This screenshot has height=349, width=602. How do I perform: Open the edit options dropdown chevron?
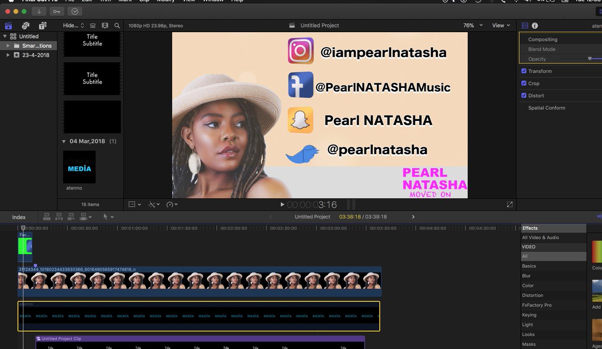coord(90,217)
